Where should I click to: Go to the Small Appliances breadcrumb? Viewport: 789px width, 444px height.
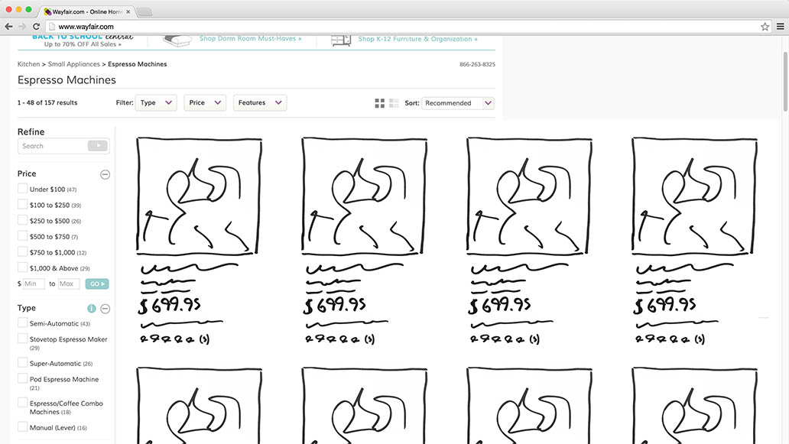tap(76, 64)
